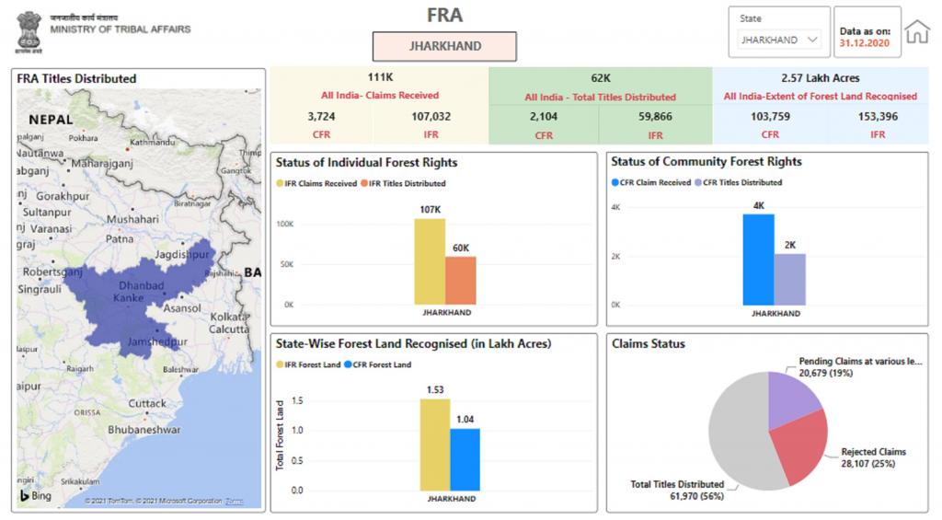
Task: Open the Terms link on map footer
Action: tap(234, 502)
